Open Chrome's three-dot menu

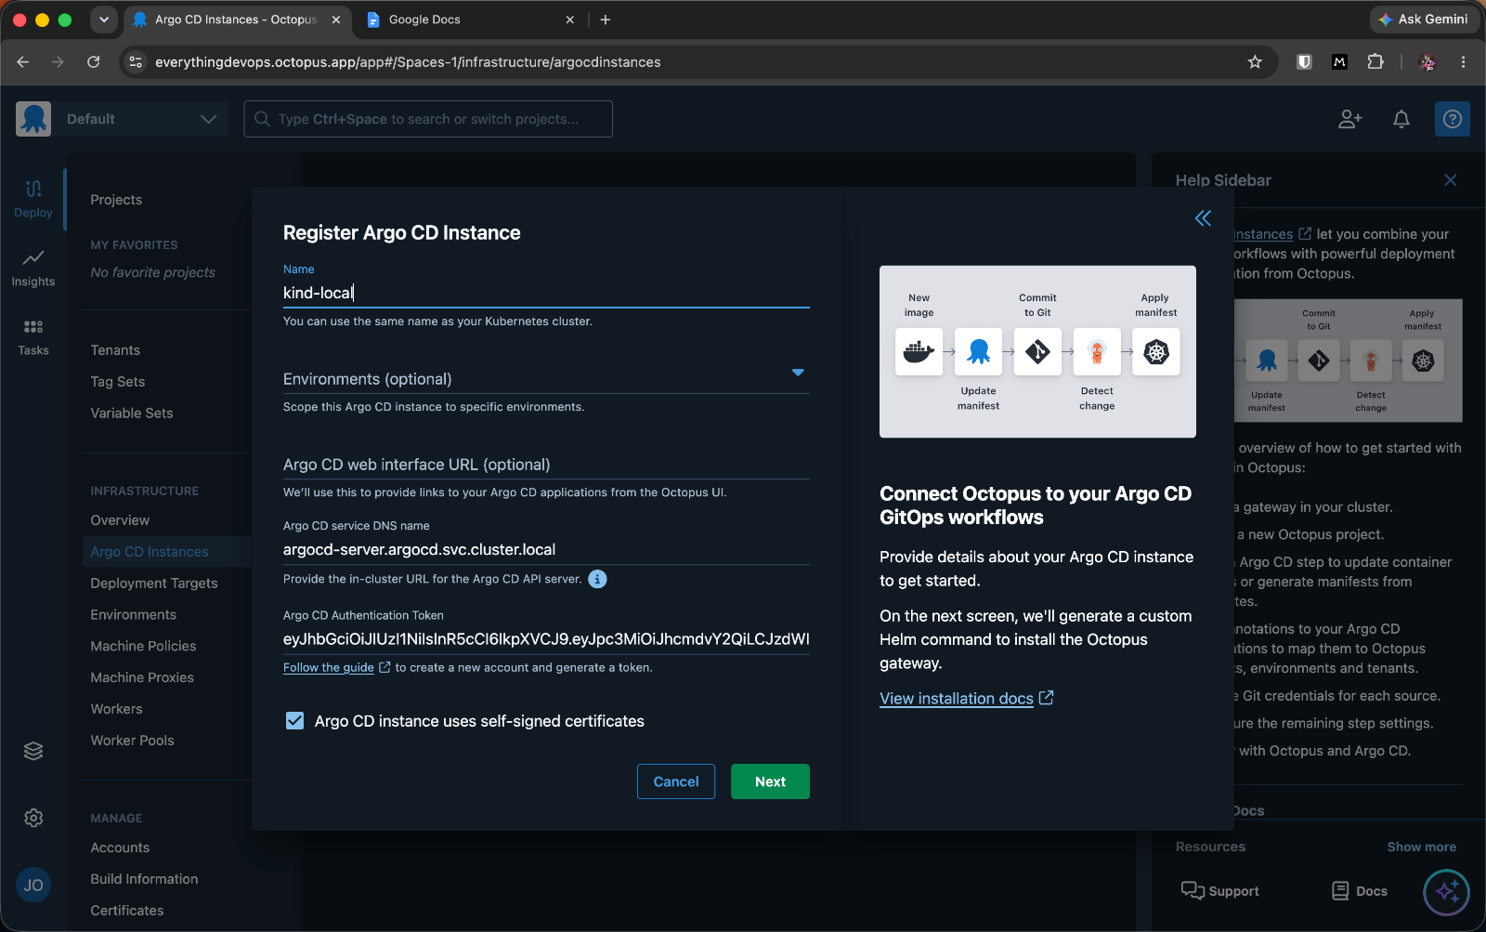[x=1463, y=62]
